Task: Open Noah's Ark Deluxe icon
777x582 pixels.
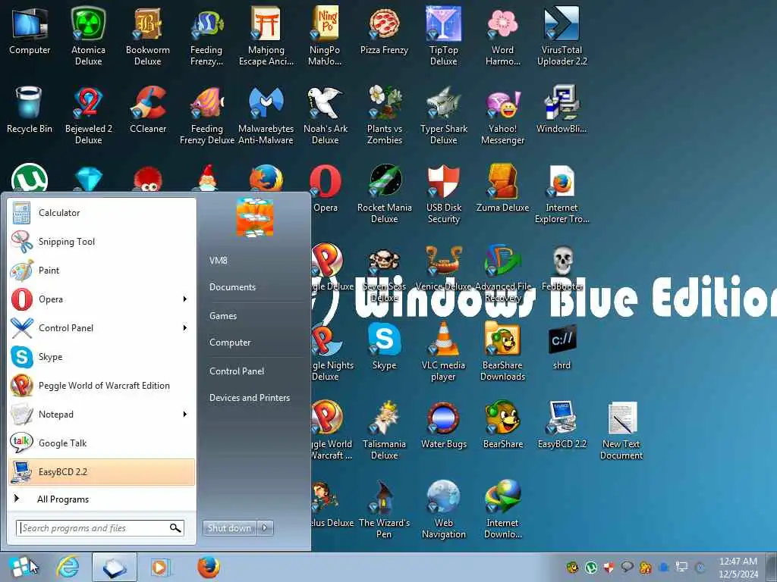Action: [325, 115]
